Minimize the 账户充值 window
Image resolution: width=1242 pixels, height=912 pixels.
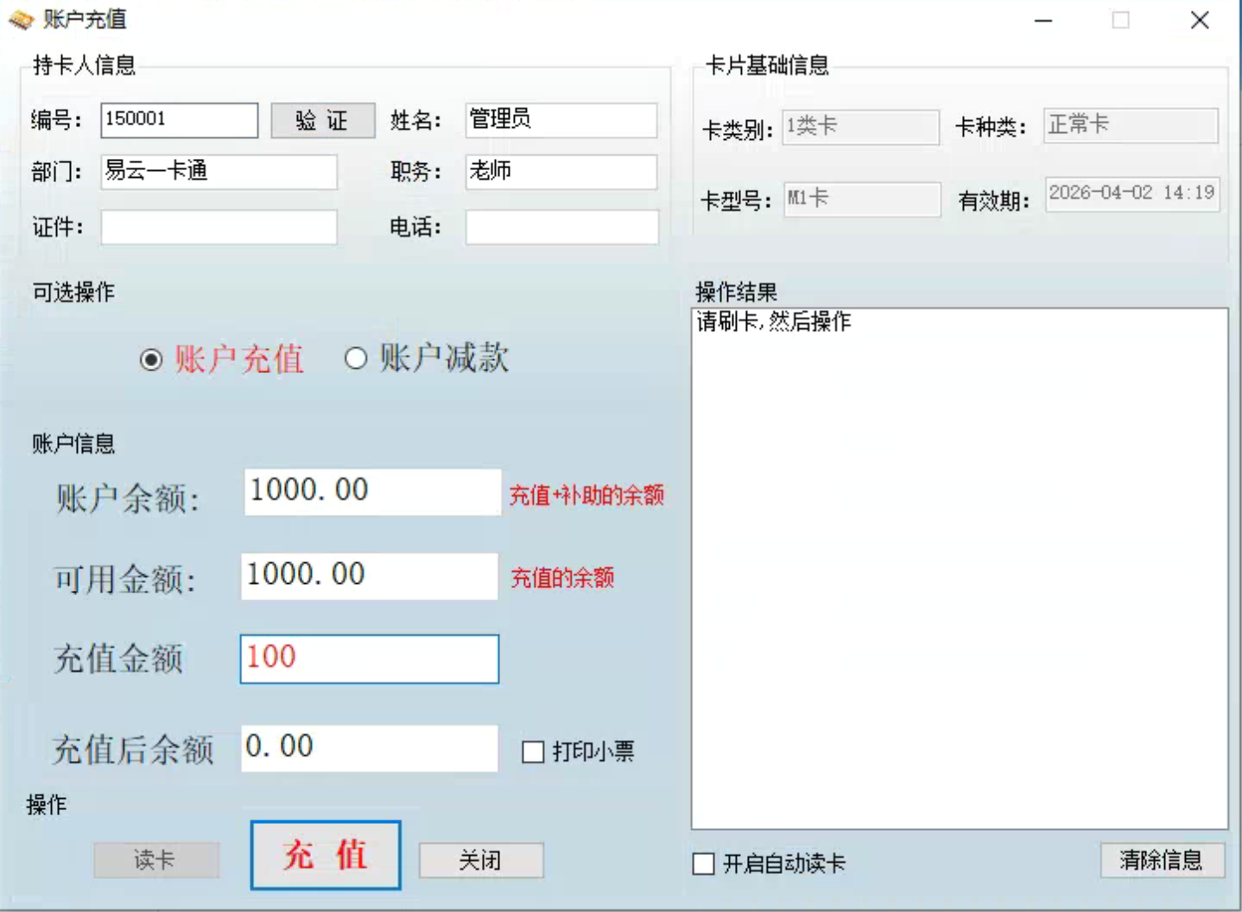[1043, 20]
